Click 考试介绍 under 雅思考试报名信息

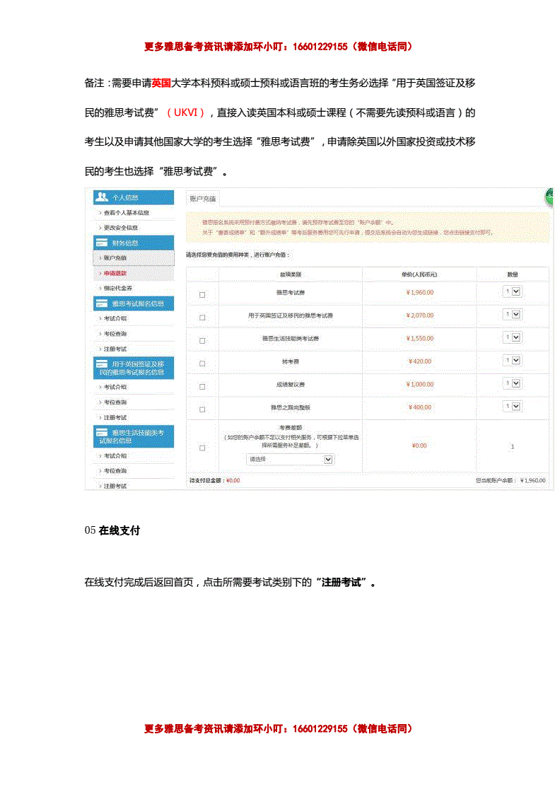click(115, 319)
